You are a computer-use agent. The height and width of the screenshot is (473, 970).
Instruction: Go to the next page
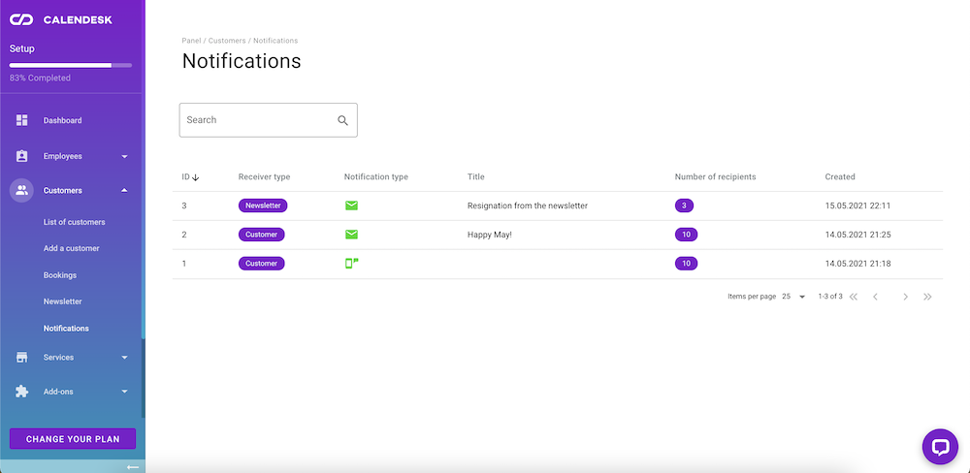pos(905,297)
